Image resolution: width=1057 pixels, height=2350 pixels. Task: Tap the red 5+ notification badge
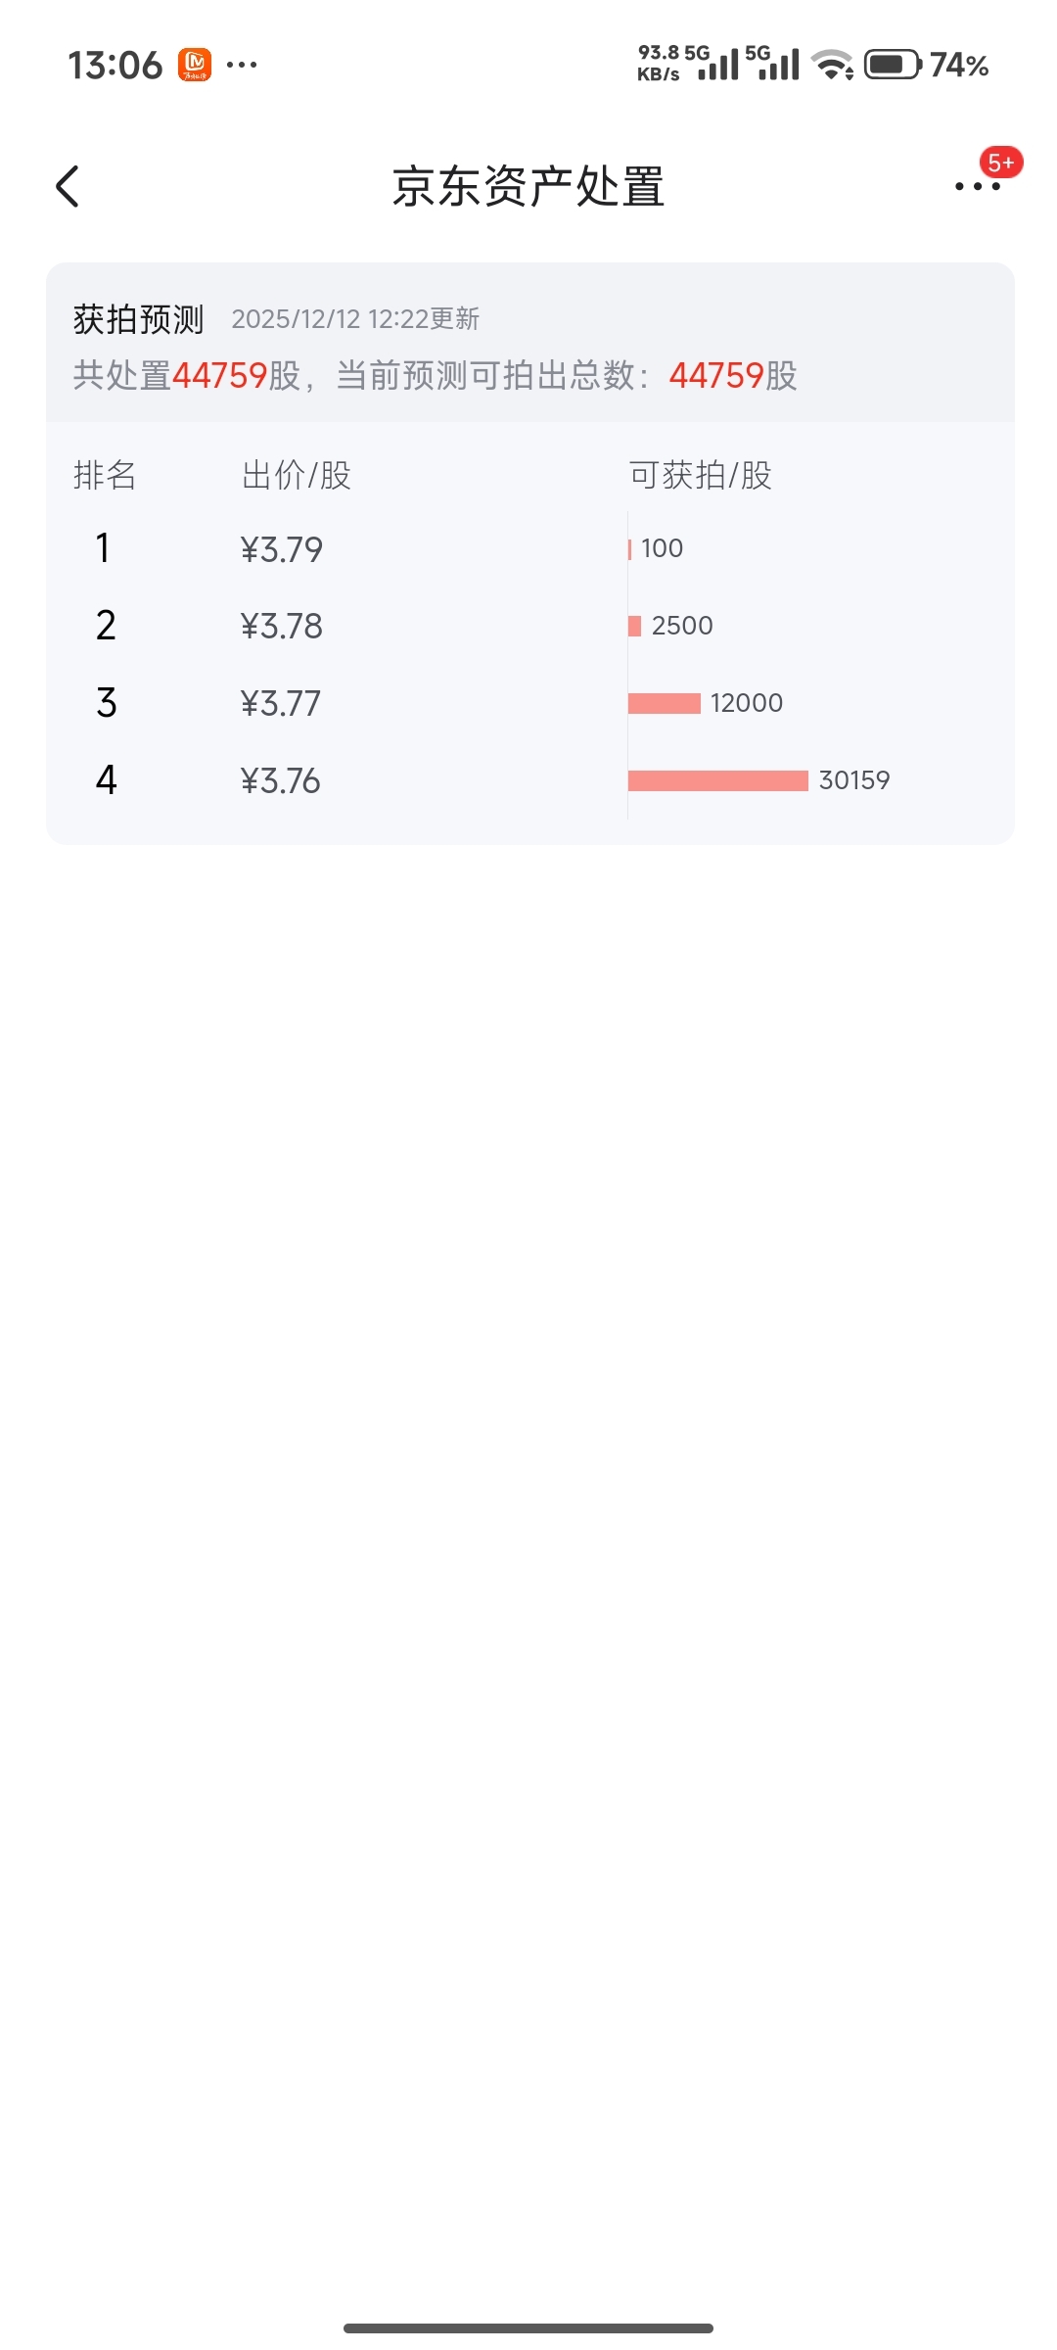pyautogui.click(x=1001, y=163)
